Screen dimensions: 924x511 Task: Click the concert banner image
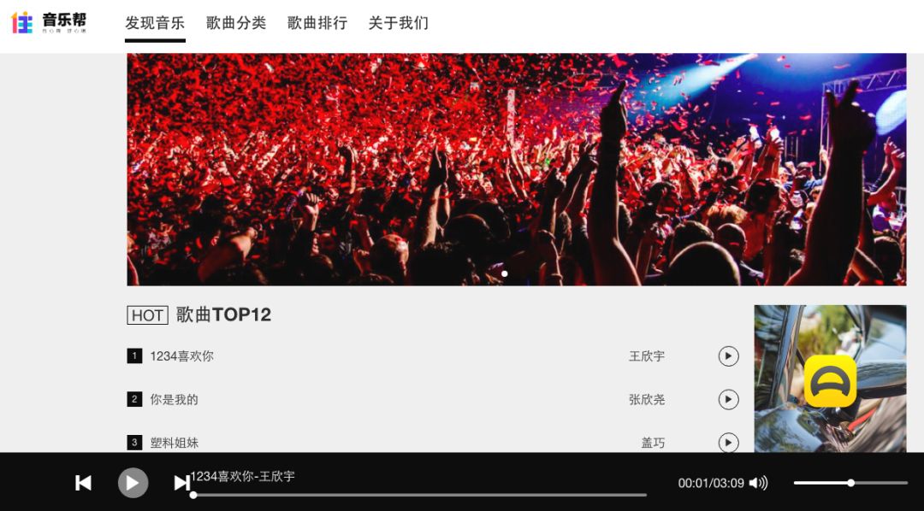[516, 169]
